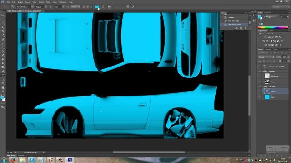
Task: Select the Spot Healing Brush tool
Action: [3, 39]
